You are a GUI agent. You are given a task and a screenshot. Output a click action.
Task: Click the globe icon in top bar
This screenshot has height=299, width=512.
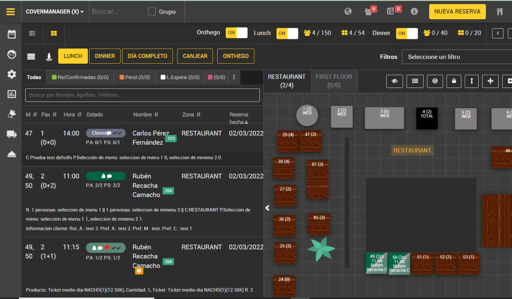[348, 12]
